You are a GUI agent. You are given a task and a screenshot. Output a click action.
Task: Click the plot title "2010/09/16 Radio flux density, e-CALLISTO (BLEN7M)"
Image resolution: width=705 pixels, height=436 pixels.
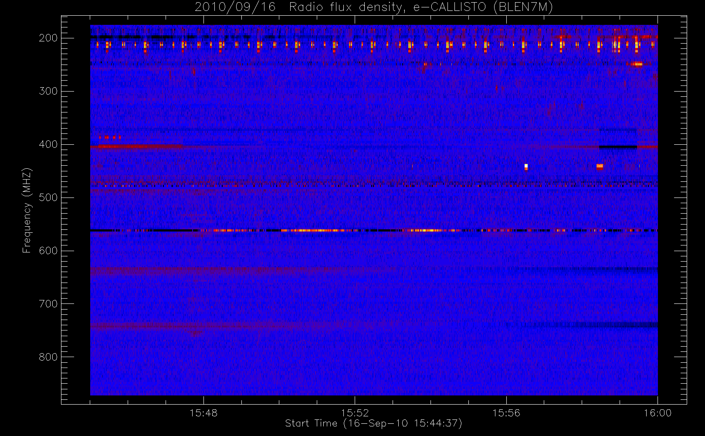(x=374, y=7)
